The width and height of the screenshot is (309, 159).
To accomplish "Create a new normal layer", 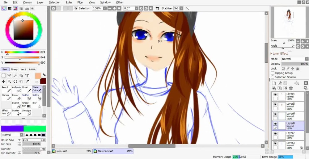I will point(274,83).
